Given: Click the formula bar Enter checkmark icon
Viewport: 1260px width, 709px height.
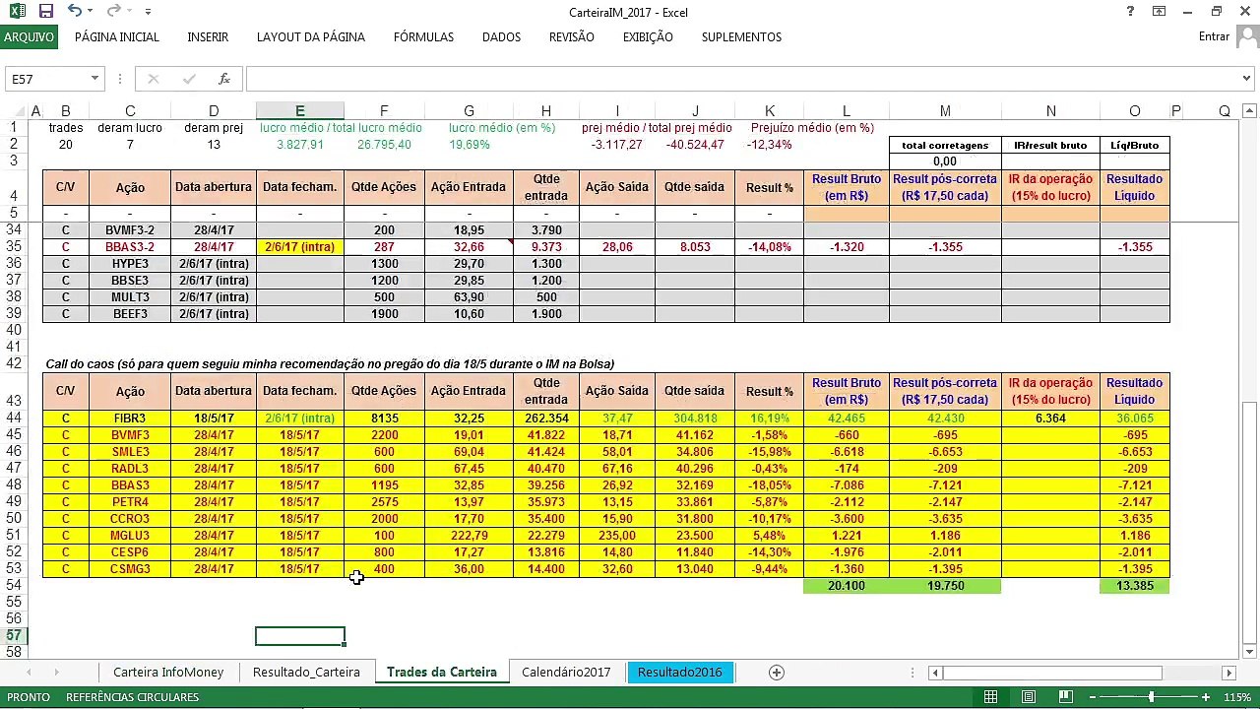Looking at the screenshot, I should click(x=188, y=79).
